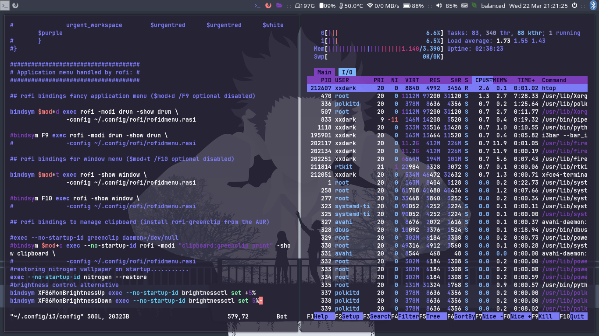Click the '# Application menu handled by rofi' comment
This screenshot has height=336, width=599.
pos(75,72)
